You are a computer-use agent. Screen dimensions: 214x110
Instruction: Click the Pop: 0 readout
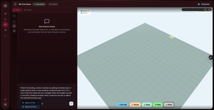pyautogui.click(x=84, y=13)
